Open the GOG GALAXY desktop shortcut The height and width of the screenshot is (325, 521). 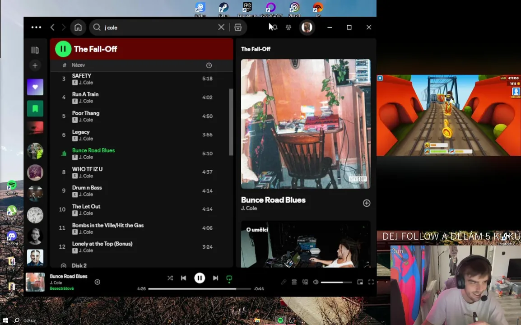(271, 9)
